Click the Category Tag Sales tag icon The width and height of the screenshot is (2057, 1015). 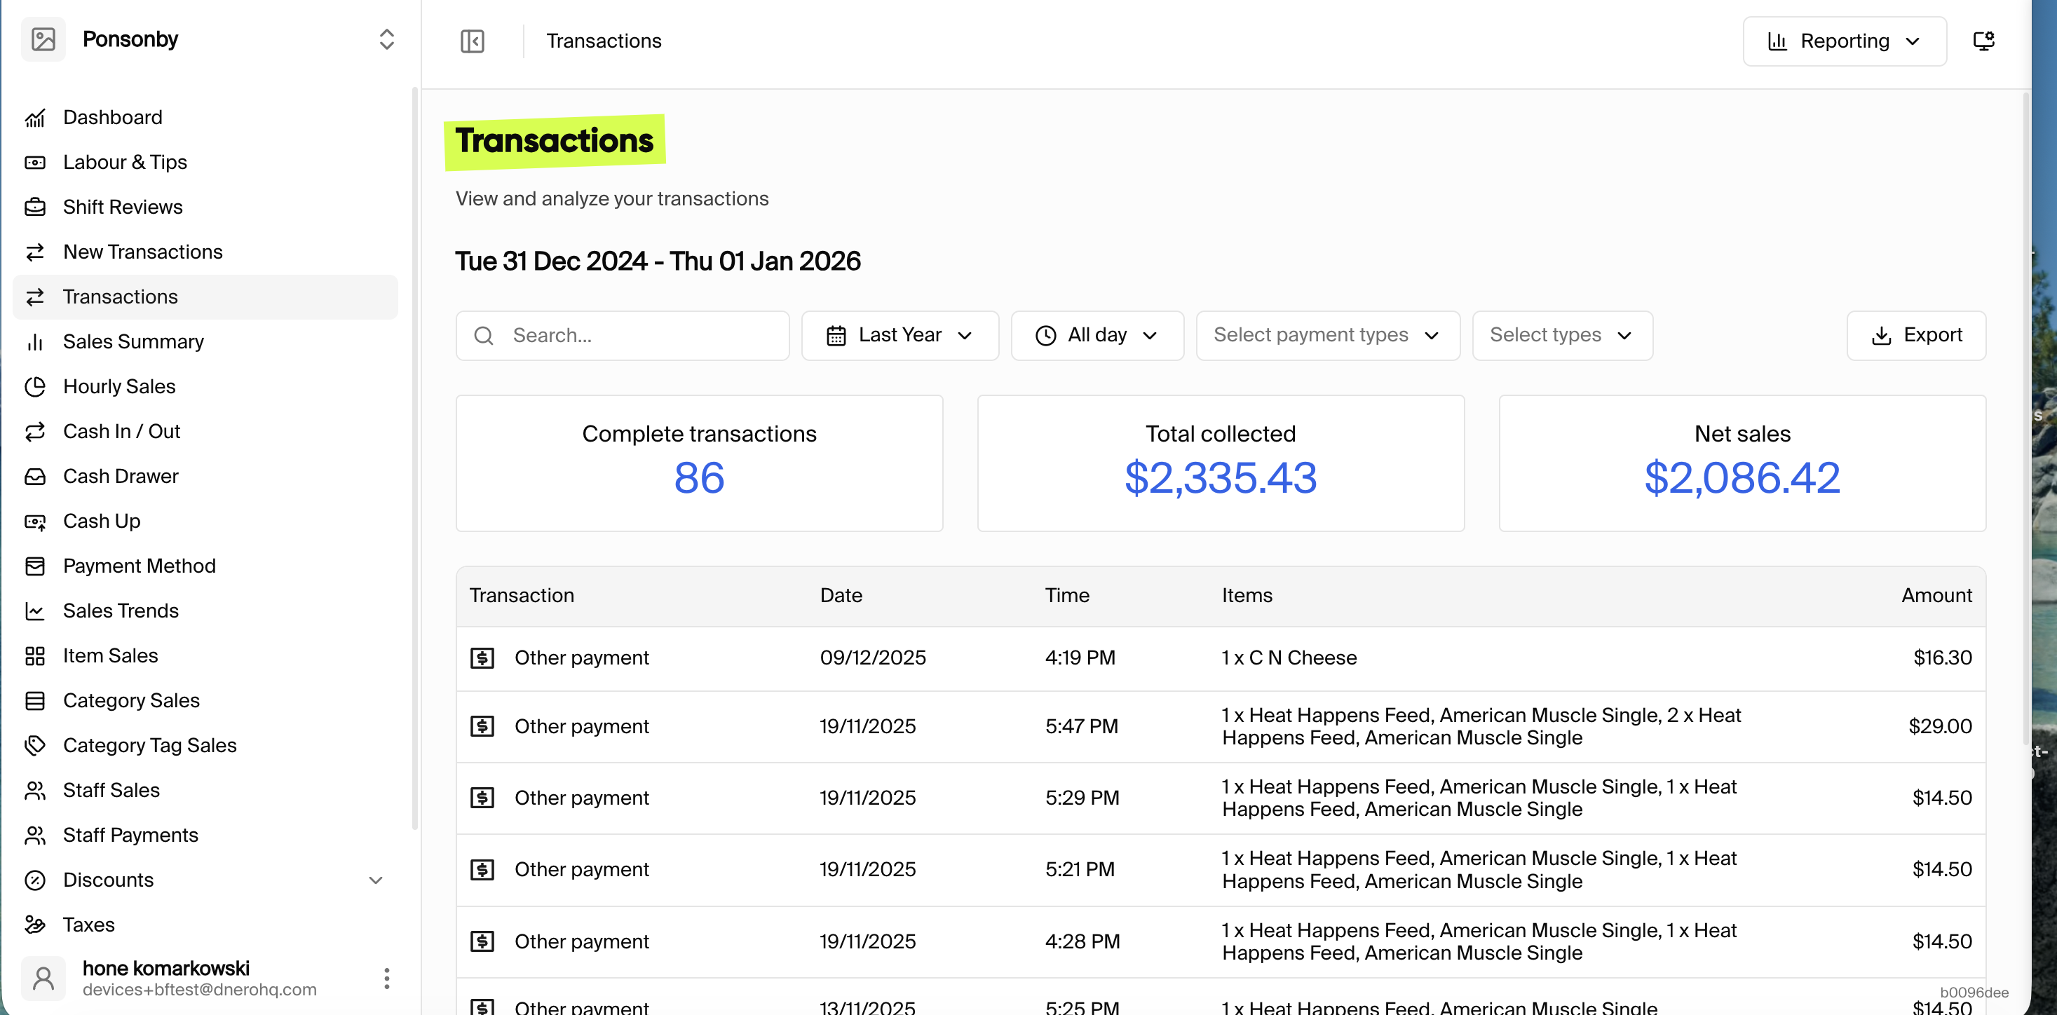click(x=35, y=745)
